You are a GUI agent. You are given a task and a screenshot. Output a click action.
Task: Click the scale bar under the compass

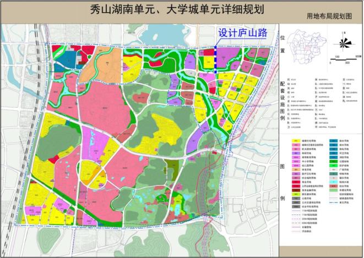[344, 59]
